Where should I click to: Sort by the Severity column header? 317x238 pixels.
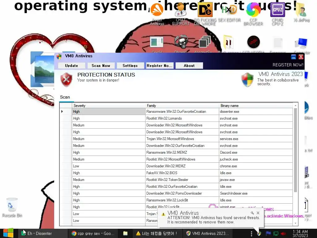tap(109, 106)
